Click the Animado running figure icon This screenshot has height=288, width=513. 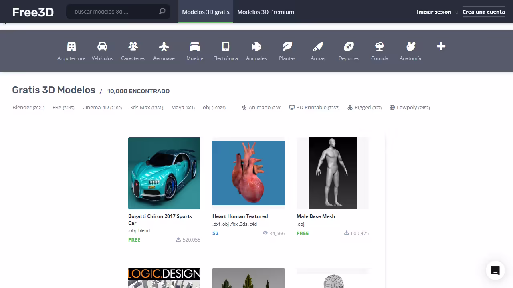244,107
